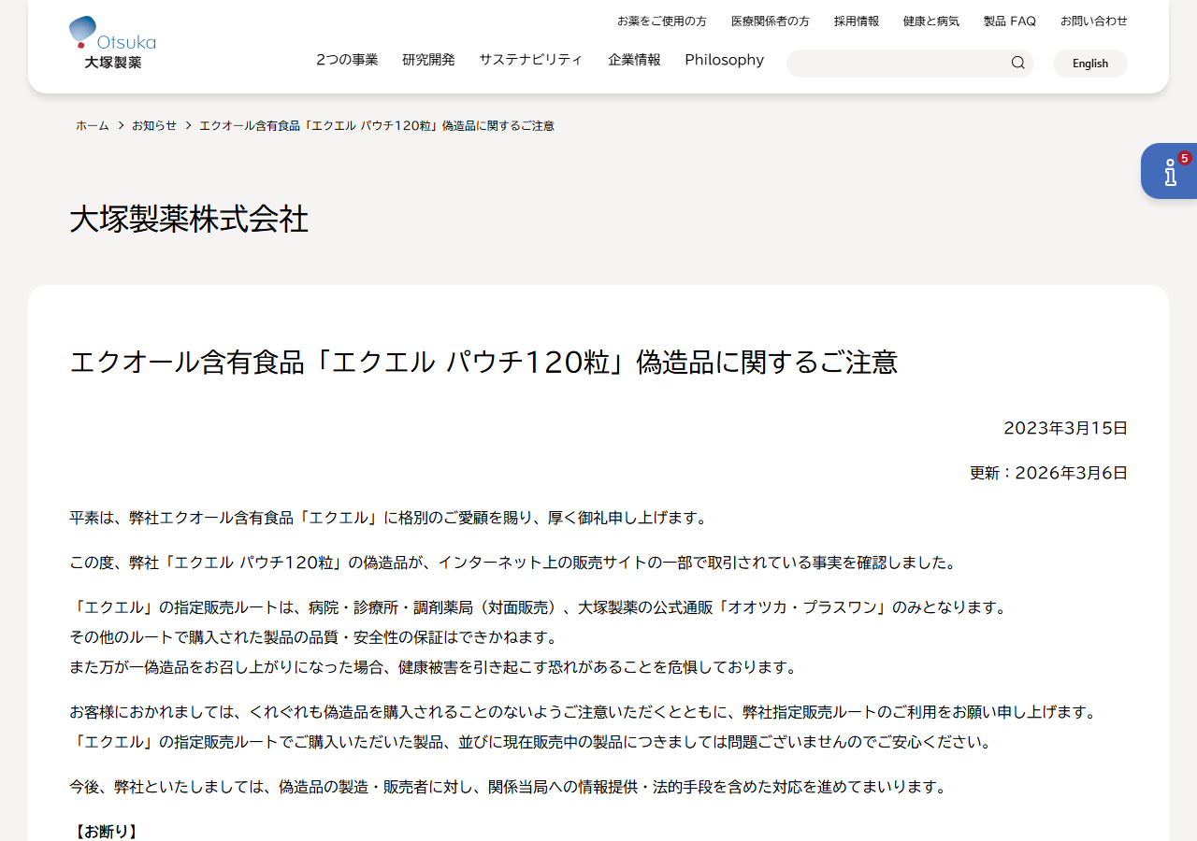Image resolution: width=1197 pixels, height=841 pixels.
Task: Click the notification badge showing 5
Action: (x=1185, y=158)
